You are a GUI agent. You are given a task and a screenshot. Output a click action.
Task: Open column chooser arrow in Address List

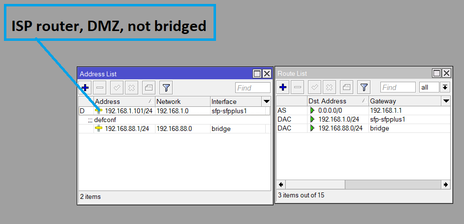266,101
